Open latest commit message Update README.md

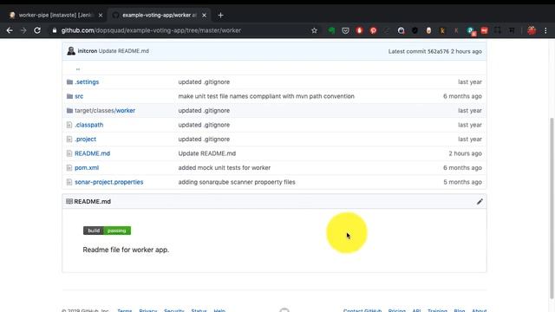click(123, 51)
